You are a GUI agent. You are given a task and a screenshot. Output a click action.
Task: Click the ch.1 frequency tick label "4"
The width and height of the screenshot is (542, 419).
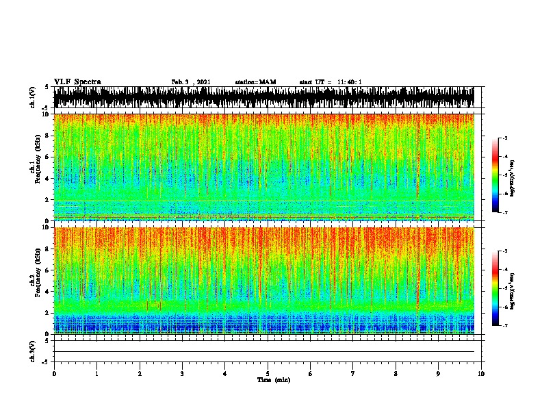tap(48, 179)
